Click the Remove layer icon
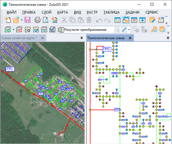Viewport: 172px width, 144px height. (19, 29)
